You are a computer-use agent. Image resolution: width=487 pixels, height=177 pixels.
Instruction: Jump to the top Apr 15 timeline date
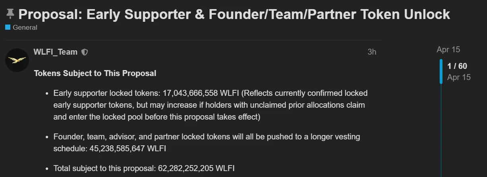(x=448, y=49)
